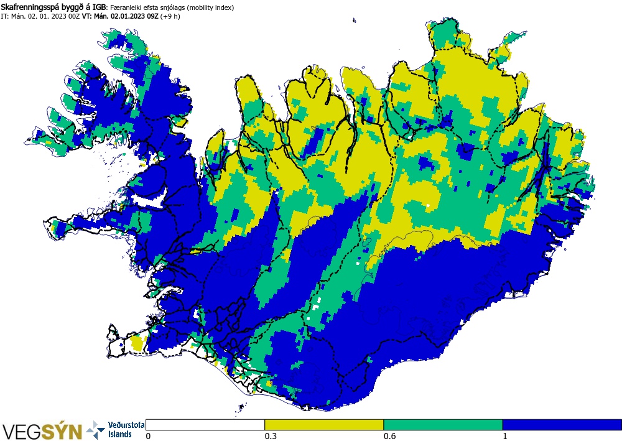622x441 pixels.
Task: Select the yellow 0.3–0.6 legend swatch
Action: click(324, 425)
